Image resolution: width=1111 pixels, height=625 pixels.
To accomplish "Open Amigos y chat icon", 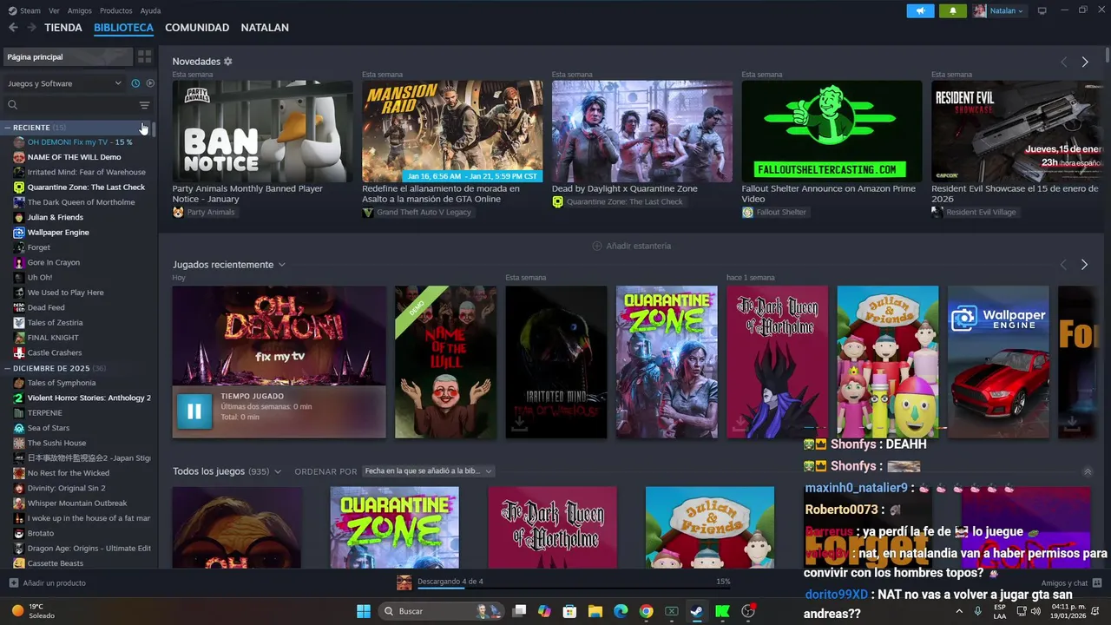I will pyautogui.click(x=1097, y=582).
